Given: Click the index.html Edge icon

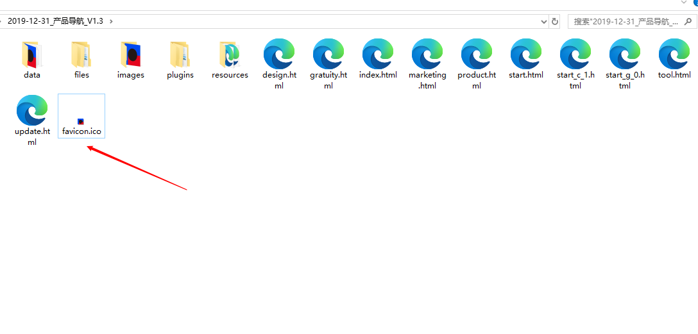Looking at the screenshot, I should click(x=378, y=54).
